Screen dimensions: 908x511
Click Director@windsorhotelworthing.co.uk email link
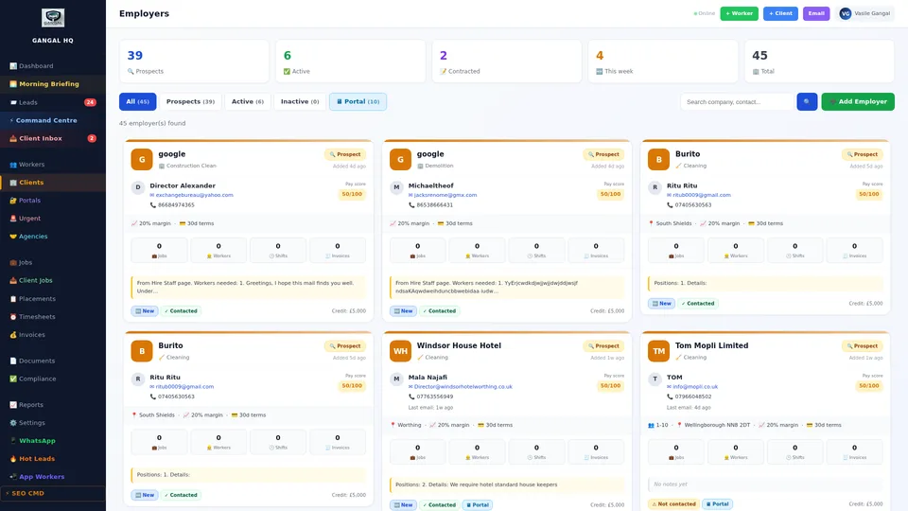pyautogui.click(x=463, y=386)
